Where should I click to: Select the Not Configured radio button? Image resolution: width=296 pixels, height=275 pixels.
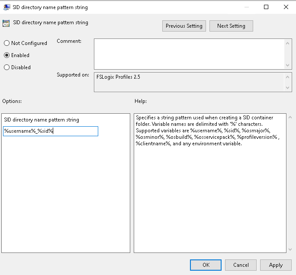pos(6,43)
